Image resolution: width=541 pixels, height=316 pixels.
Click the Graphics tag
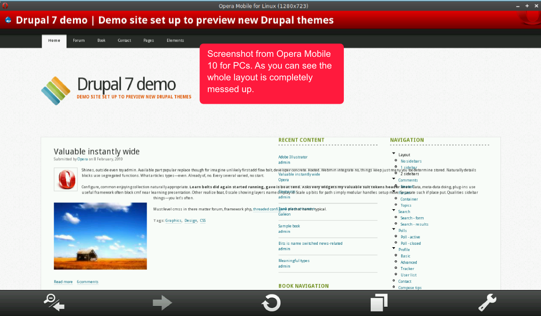[x=174, y=221]
